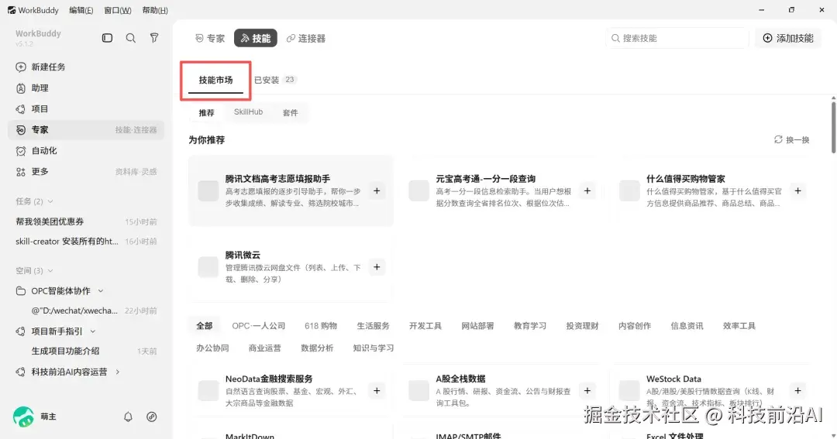This screenshot has height=439, width=837.
Task: Filter by 数据分析 category
Action: pyautogui.click(x=317, y=348)
